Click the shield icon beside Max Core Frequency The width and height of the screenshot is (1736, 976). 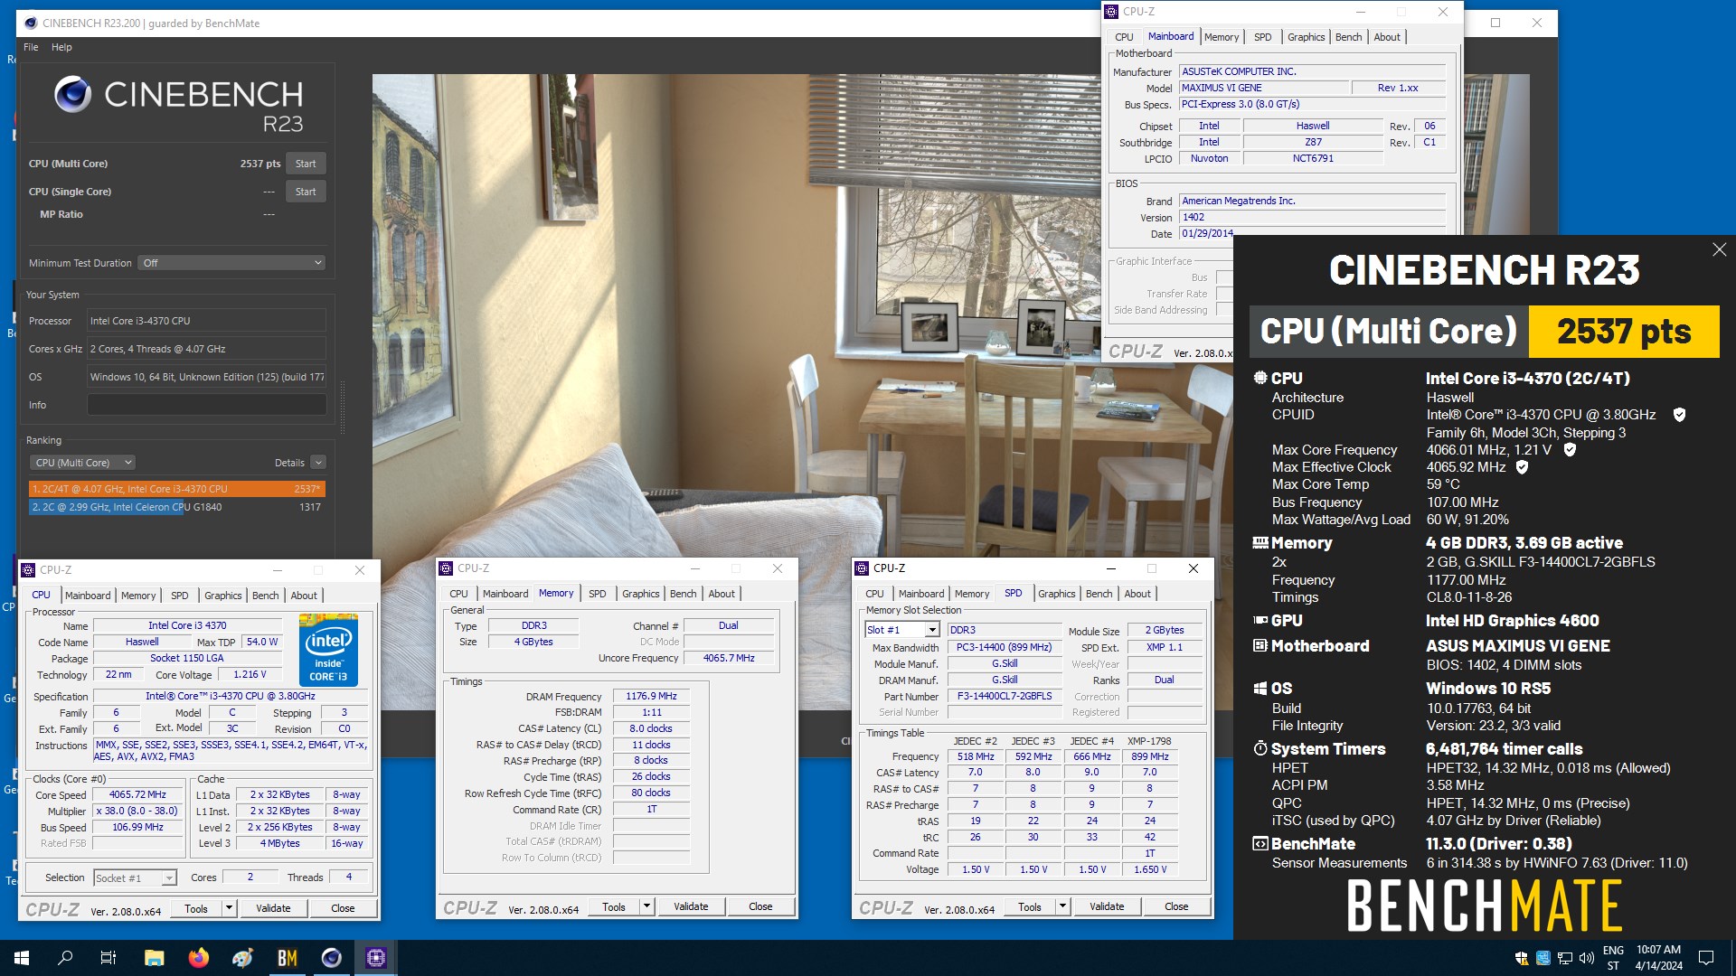pyautogui.click(x=1570, y=450)
